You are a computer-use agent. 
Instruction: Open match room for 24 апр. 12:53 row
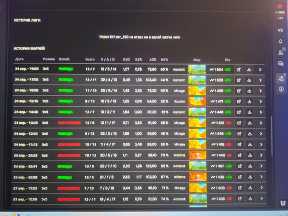(239, 134)
